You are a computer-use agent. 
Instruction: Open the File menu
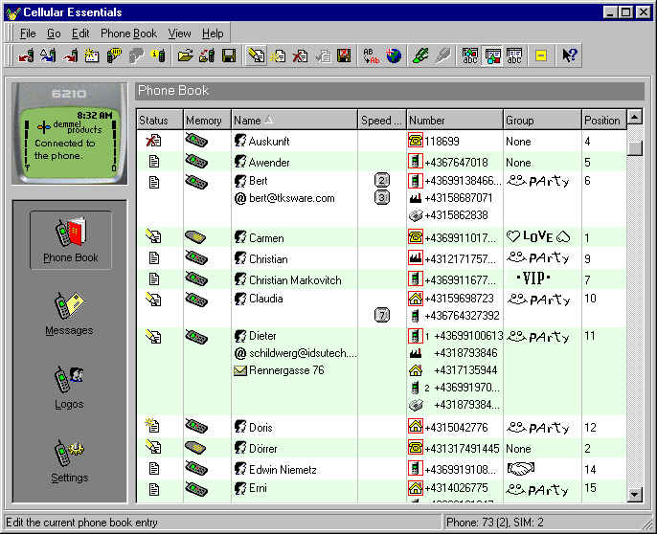point(28,33)
